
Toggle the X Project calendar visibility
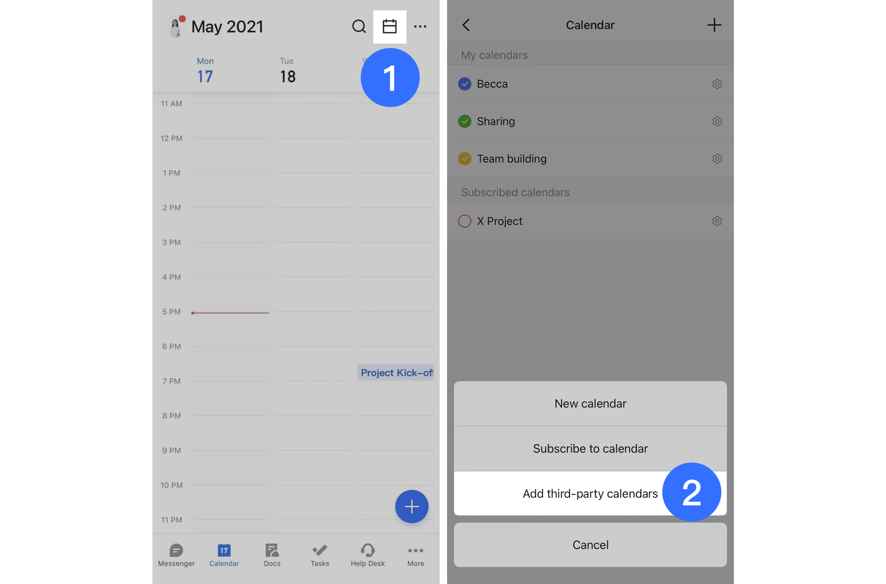[466, 221]
